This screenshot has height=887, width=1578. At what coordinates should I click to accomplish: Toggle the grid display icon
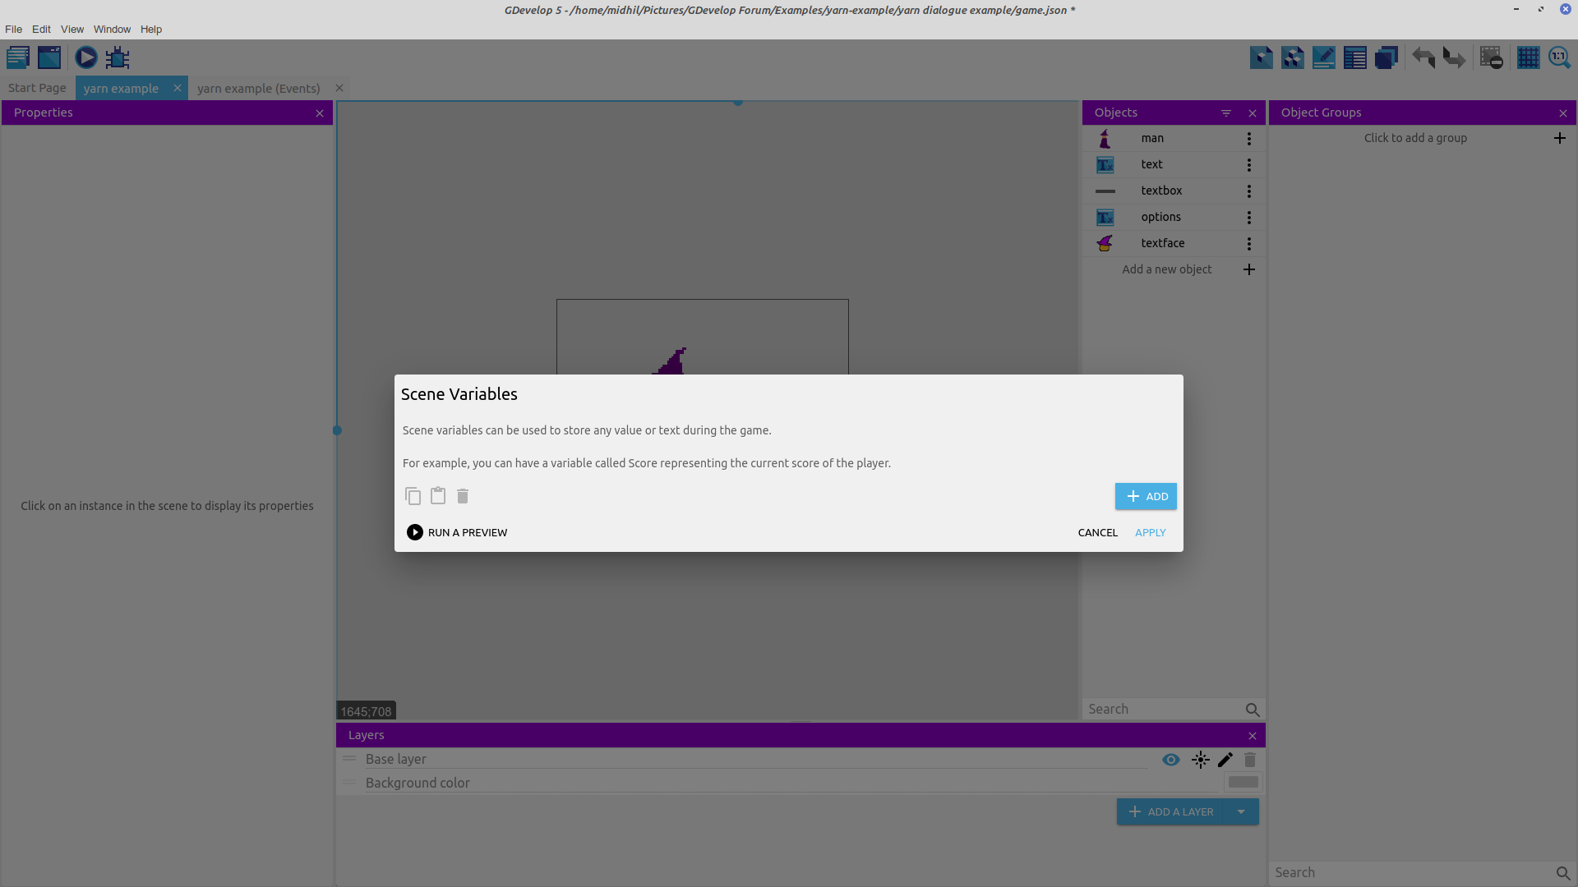click(1528, 57)
